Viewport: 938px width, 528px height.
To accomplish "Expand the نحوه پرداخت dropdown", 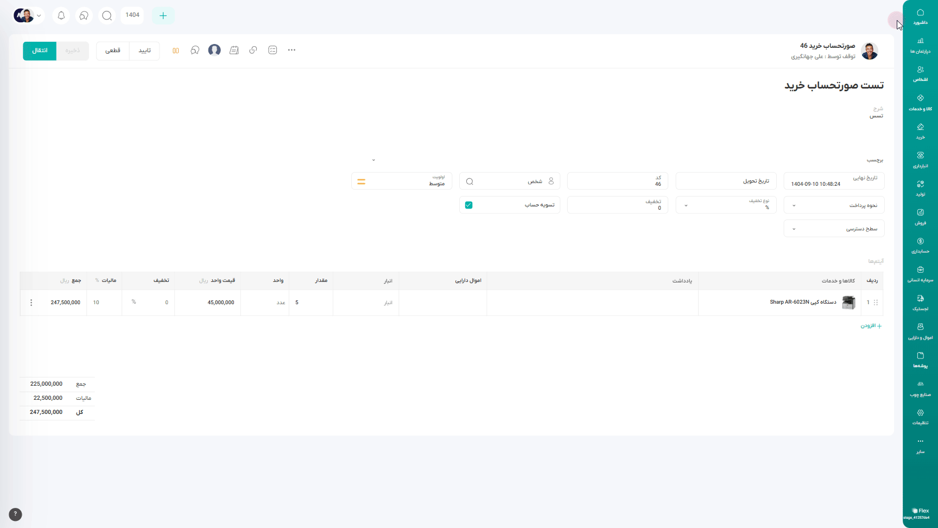I will [x=834, y=205].
